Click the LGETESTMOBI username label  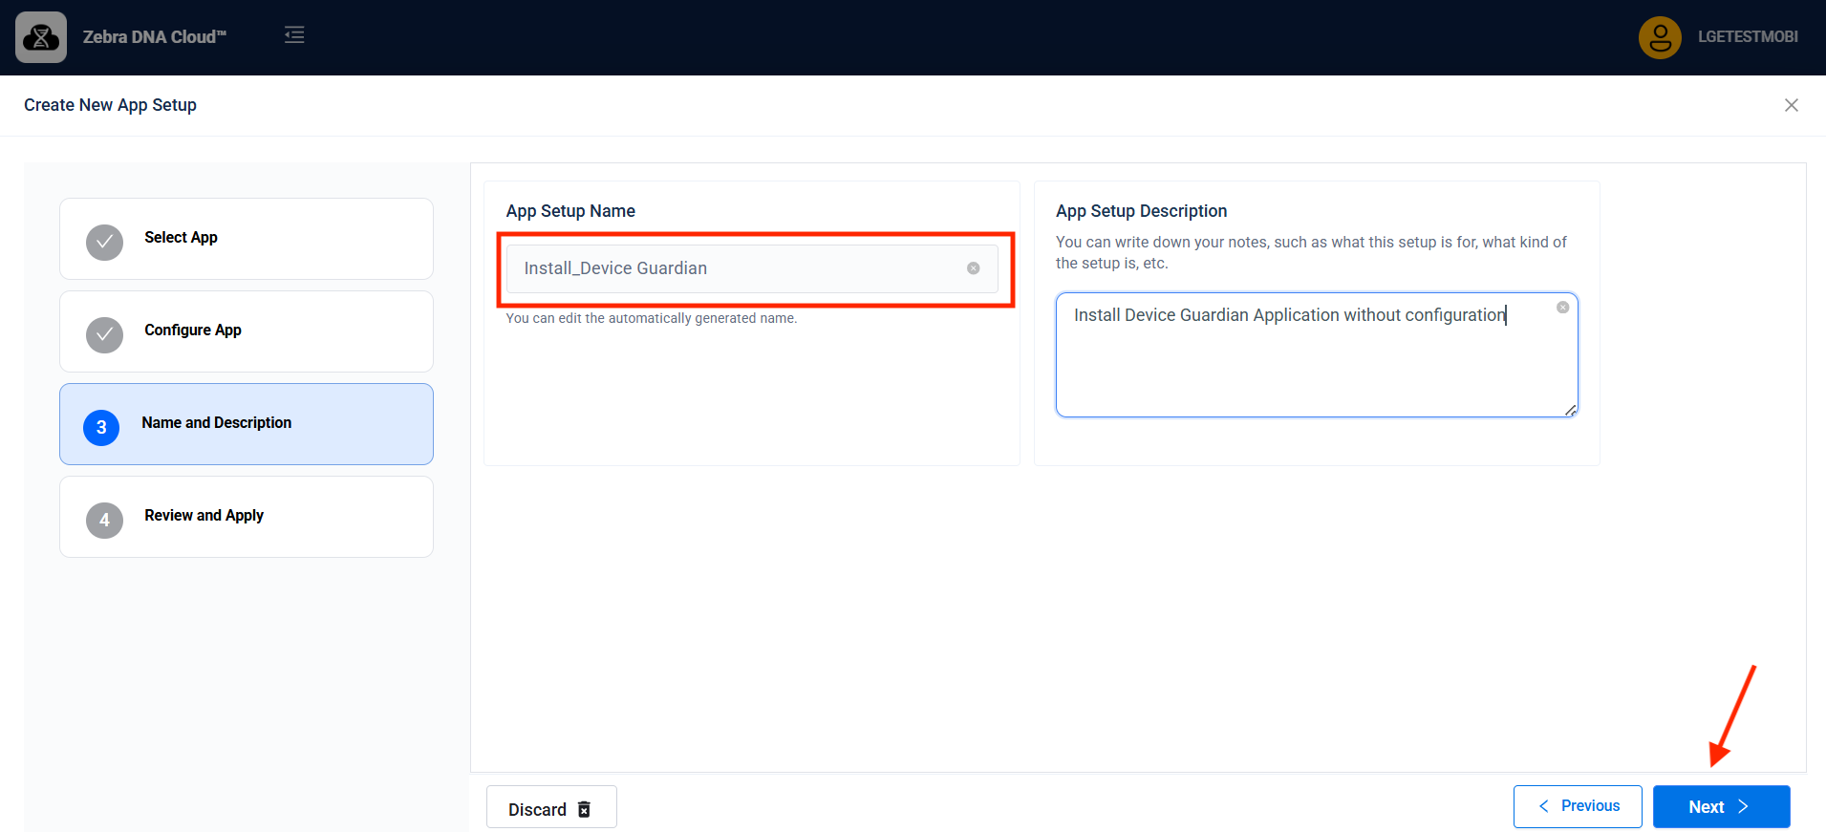coord(1747,37)
